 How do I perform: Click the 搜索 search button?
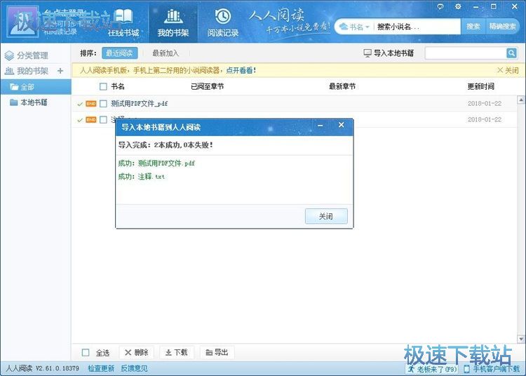click(x=473, y=27)
